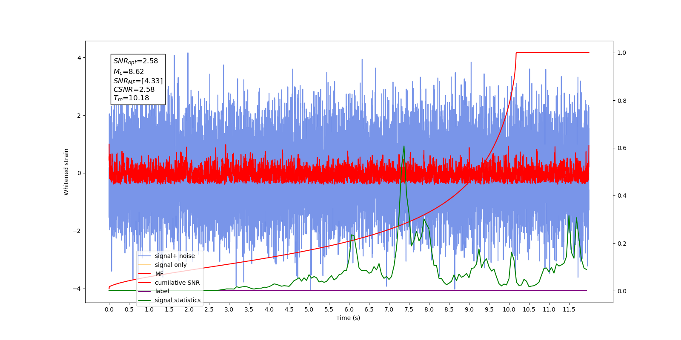Click the 10.0 tick on the time axis
This screenshot has height=340, width=681.
509,309
